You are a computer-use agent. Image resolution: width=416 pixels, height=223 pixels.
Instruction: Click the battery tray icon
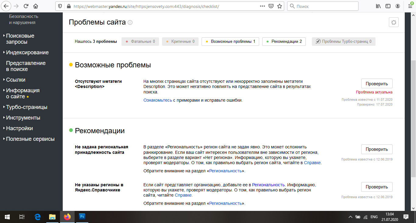tap(358, 217)
